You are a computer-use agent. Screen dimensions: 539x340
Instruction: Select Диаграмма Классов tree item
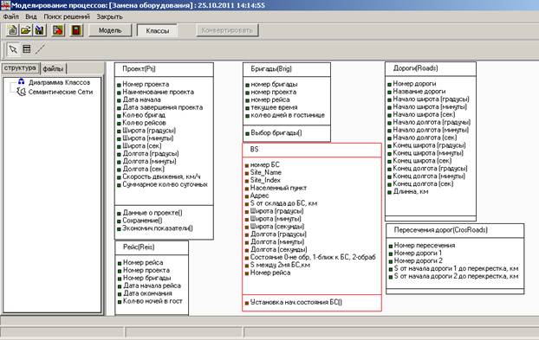pyautogui.click(x=60, y=82)
